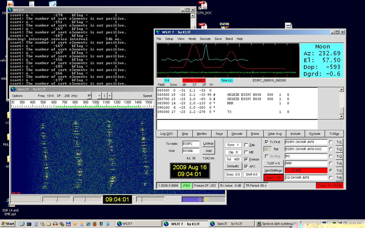
Task: Click the Exclude button
Action: point(315,134)
